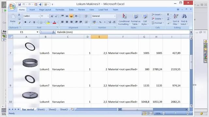This screenshot has width=209, height=117.
Task: Click the Insert Worksheet icon
Action: tap(72, 109)
